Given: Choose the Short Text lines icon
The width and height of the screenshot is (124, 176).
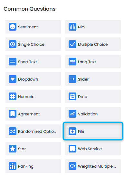Looking at the screenshot, I should [x=13, y=62].
